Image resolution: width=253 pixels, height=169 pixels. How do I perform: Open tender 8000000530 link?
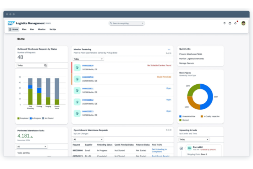88,77
